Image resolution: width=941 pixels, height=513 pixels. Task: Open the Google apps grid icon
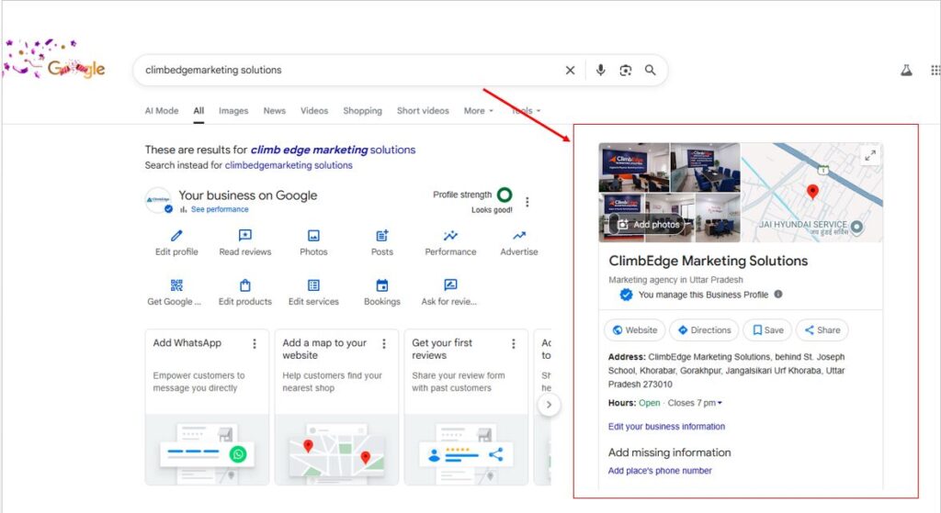tap(935, 70)
